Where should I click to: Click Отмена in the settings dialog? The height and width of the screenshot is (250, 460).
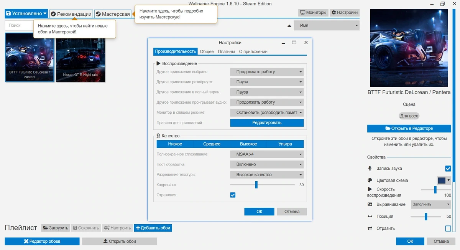pos(292,212)
